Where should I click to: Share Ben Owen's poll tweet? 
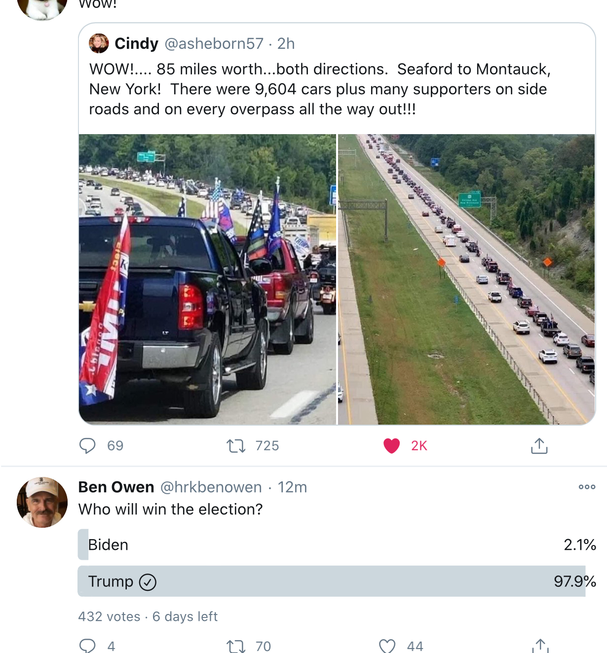pyautogui.click(x=540, y=646)
